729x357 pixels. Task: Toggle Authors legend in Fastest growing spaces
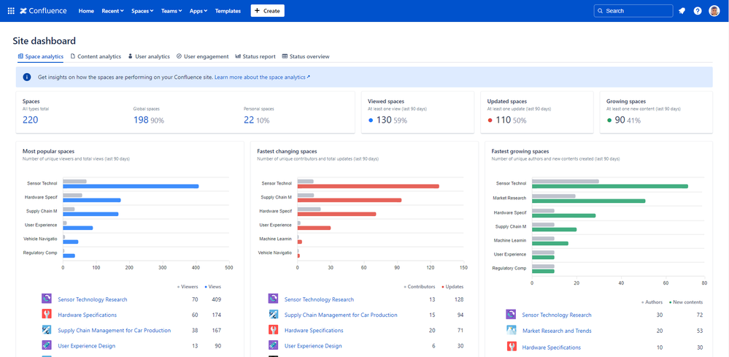pyautogui.click(x=652, y=301)
